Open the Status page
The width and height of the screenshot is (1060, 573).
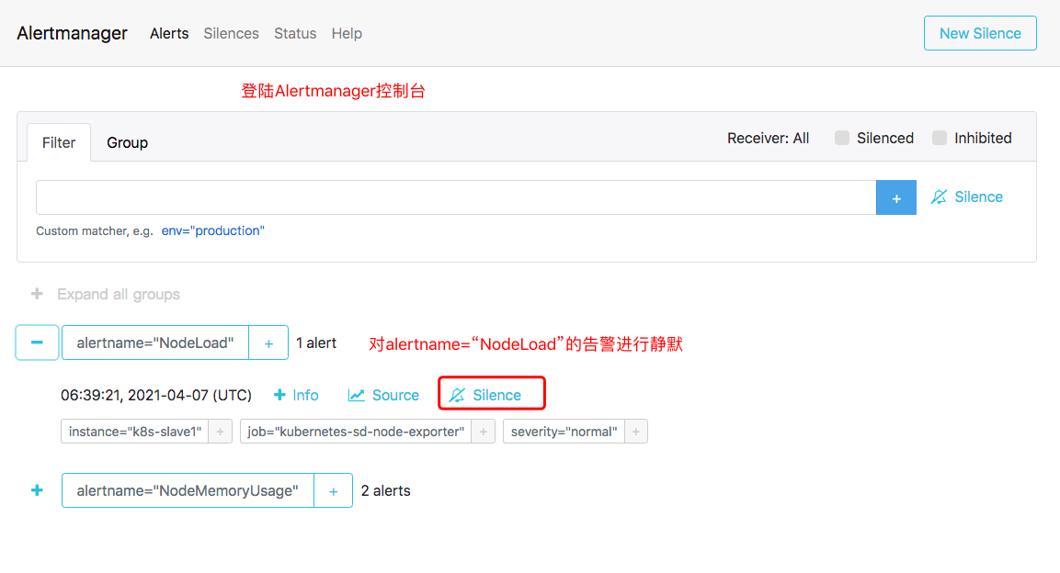click(x=295, y=33)
